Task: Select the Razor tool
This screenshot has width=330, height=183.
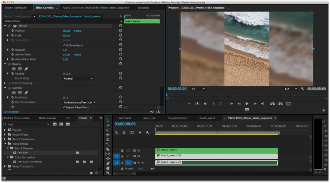Action: pyautogui.click(x=108, y=149)
